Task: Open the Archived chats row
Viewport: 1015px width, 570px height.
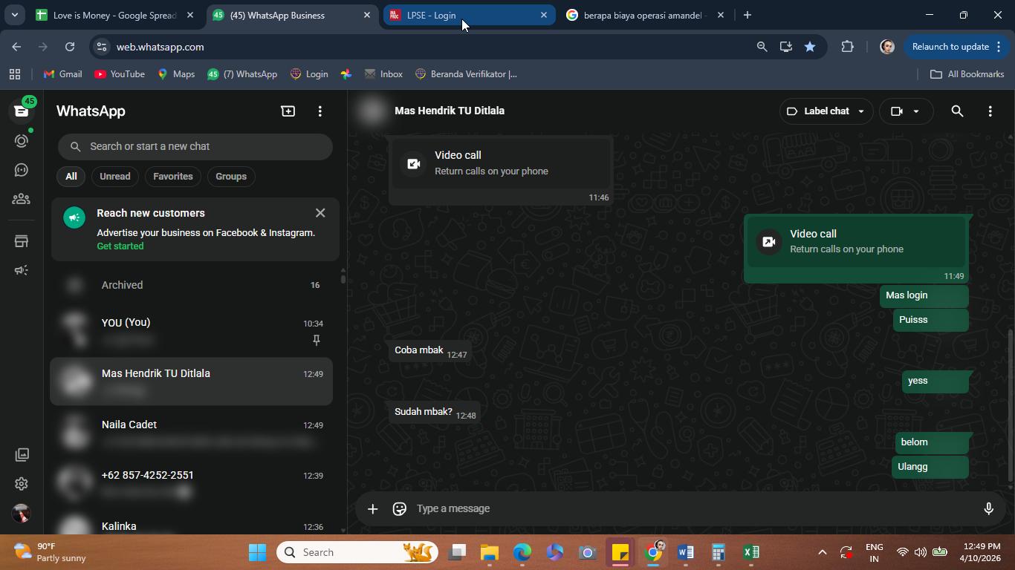Action: click(x=192, y=285)
